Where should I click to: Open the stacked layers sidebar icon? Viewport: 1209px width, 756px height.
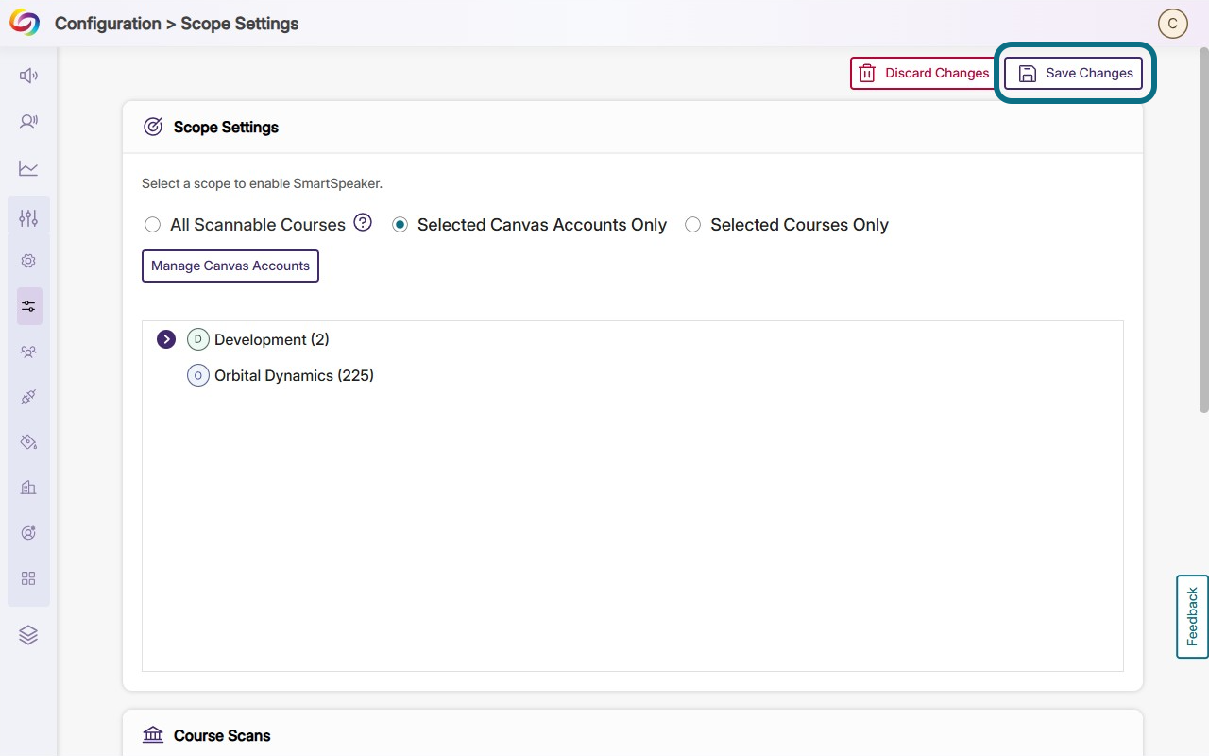click(28, 635)
